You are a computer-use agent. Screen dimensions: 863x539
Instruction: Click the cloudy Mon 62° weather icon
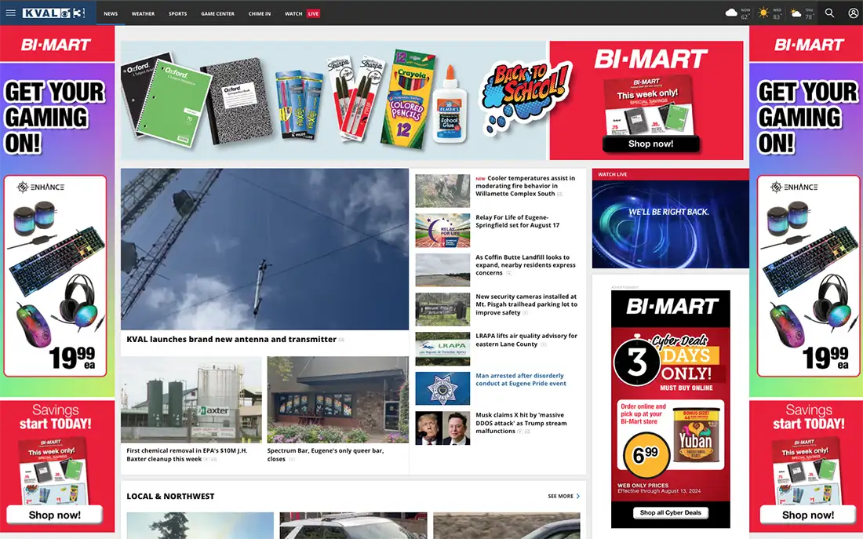[x=731, y=13]
